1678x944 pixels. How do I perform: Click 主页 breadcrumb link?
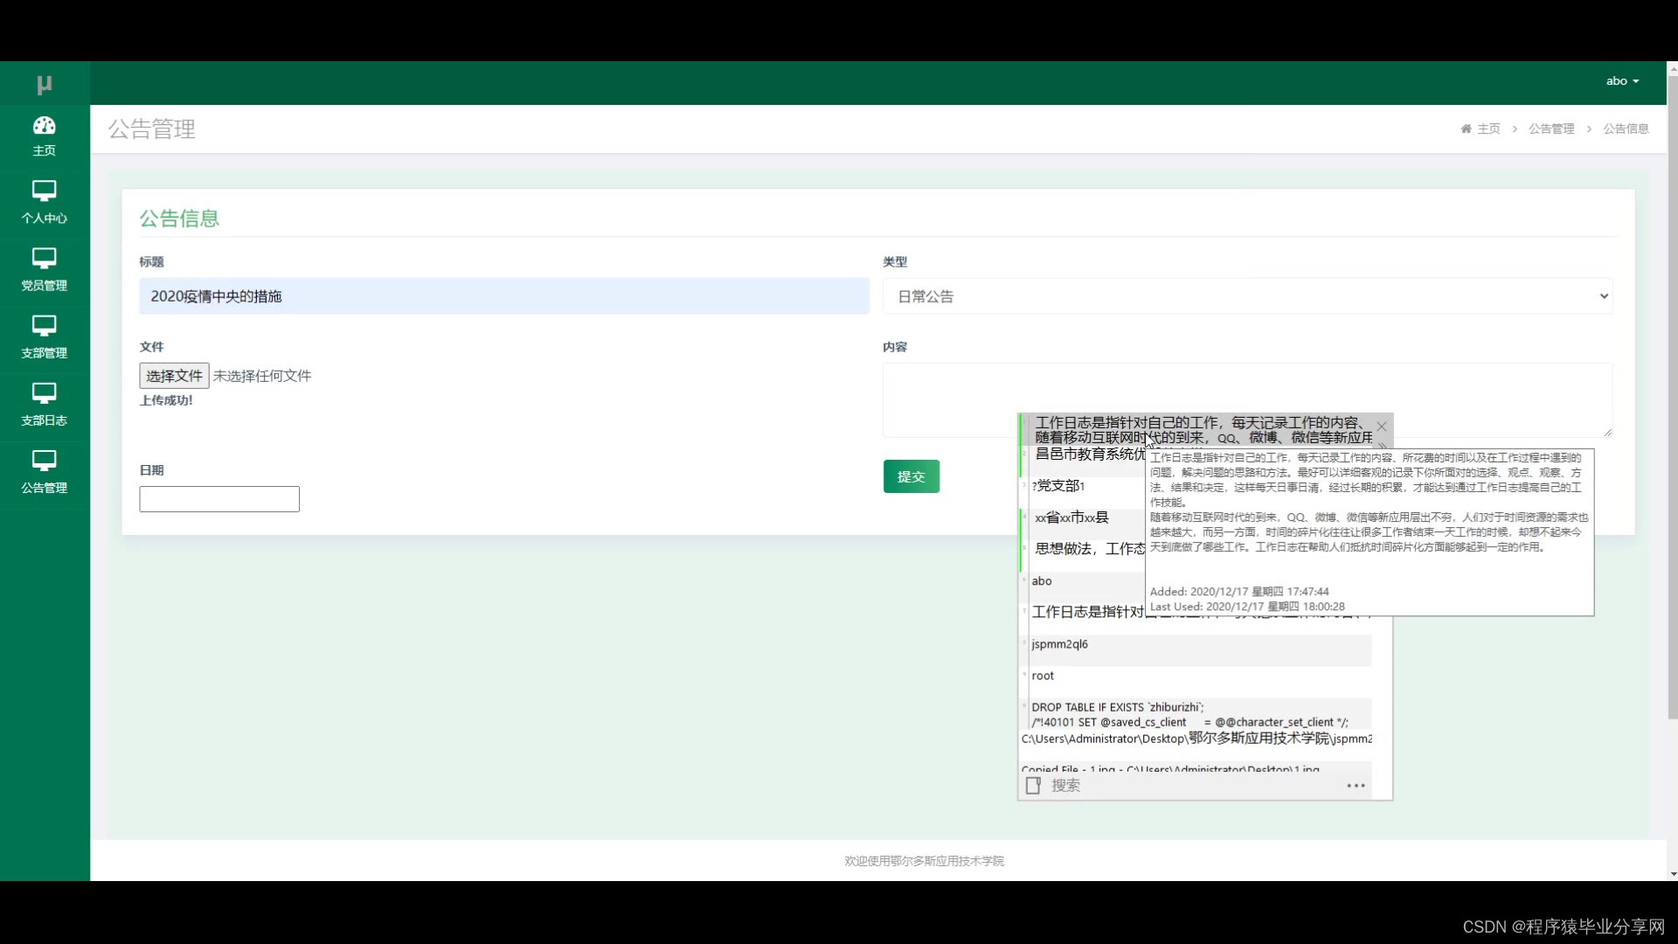1487,128
